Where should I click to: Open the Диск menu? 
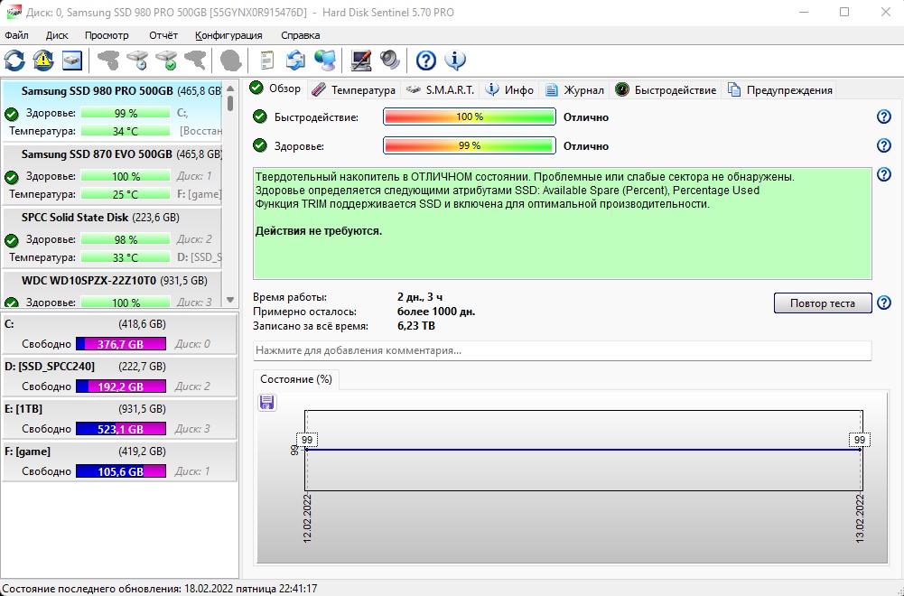click(57, 35)
